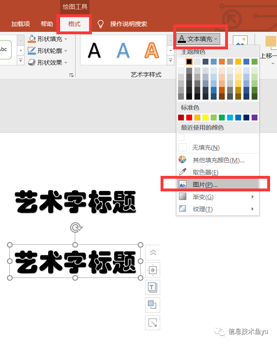Viewport: 277px width, 344px height.
Task: Open the 帮助 tab
Action: [47, 24]
